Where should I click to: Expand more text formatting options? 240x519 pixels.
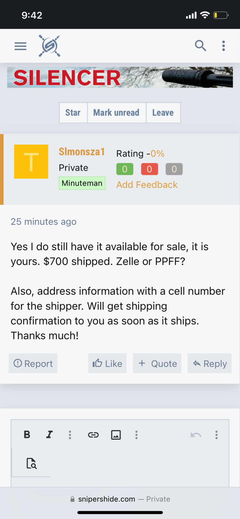click(70, 435)
